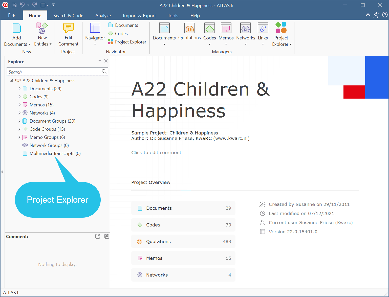Open the Quotations manager
The height and width of the screenshot is (297, 389).
[x=189, y=31]
